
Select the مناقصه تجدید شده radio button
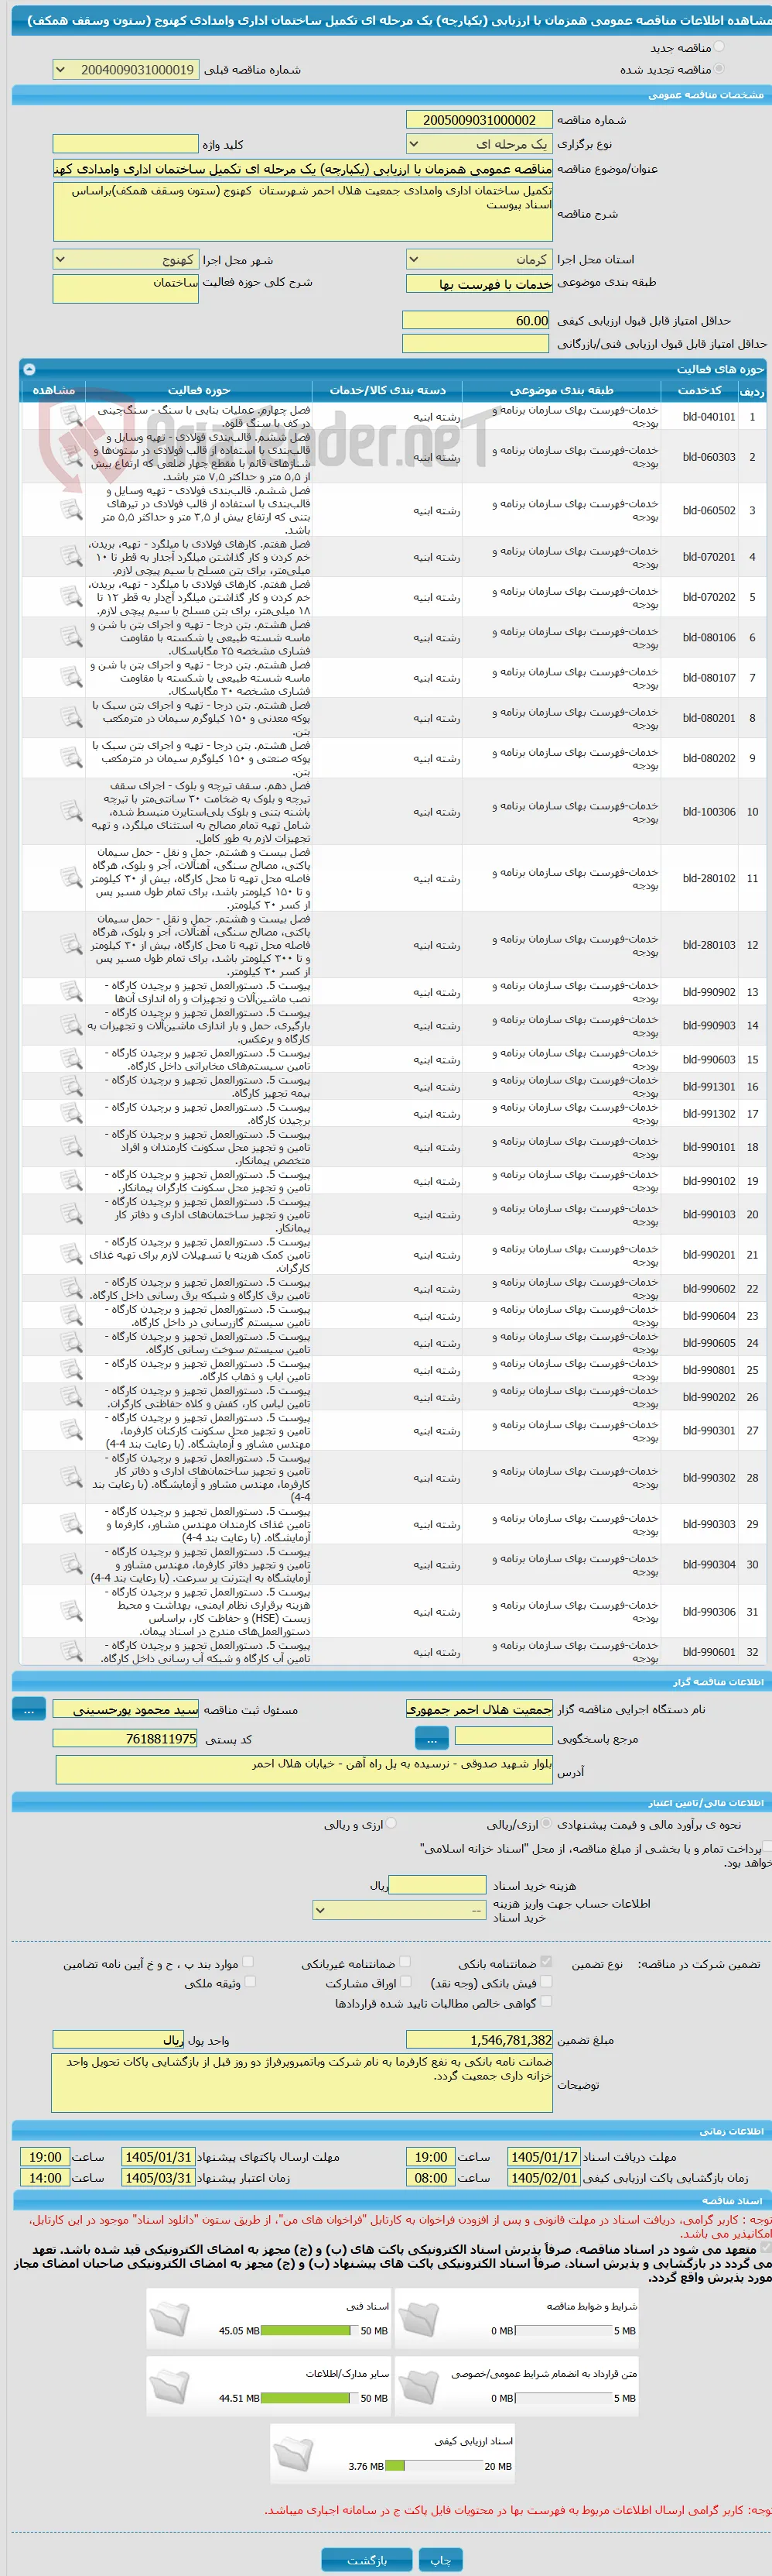719,69
